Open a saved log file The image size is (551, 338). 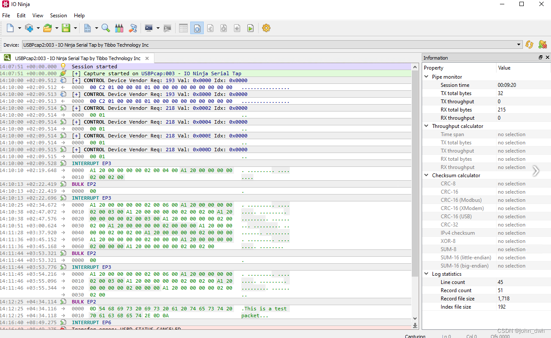48,28
